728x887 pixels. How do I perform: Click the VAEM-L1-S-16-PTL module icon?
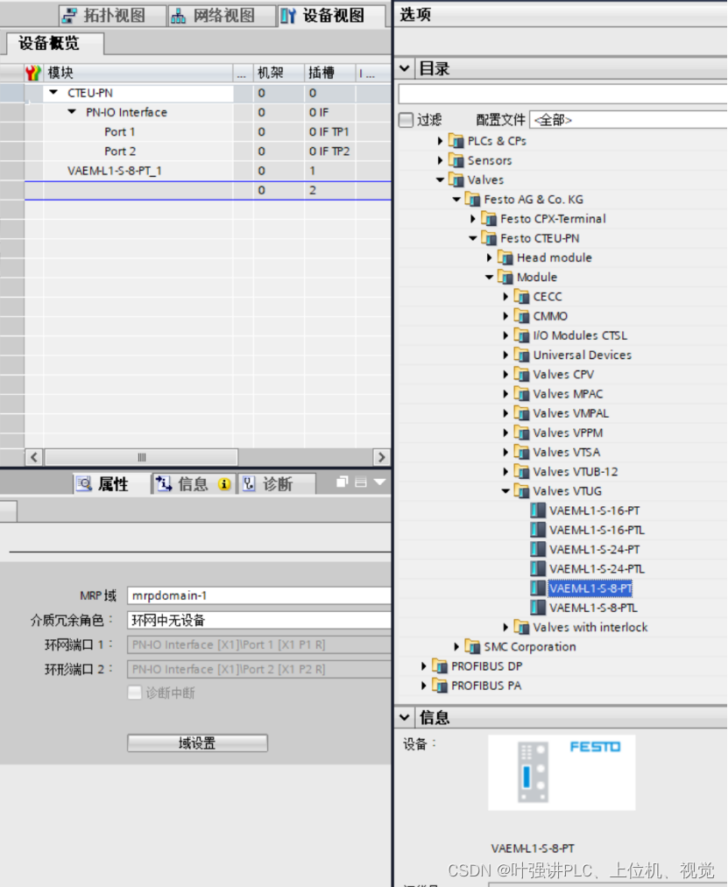(538, 530)
